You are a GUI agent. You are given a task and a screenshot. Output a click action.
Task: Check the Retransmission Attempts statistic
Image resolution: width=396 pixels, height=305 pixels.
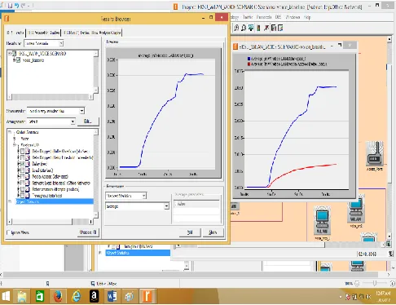(x=23, y=189)
